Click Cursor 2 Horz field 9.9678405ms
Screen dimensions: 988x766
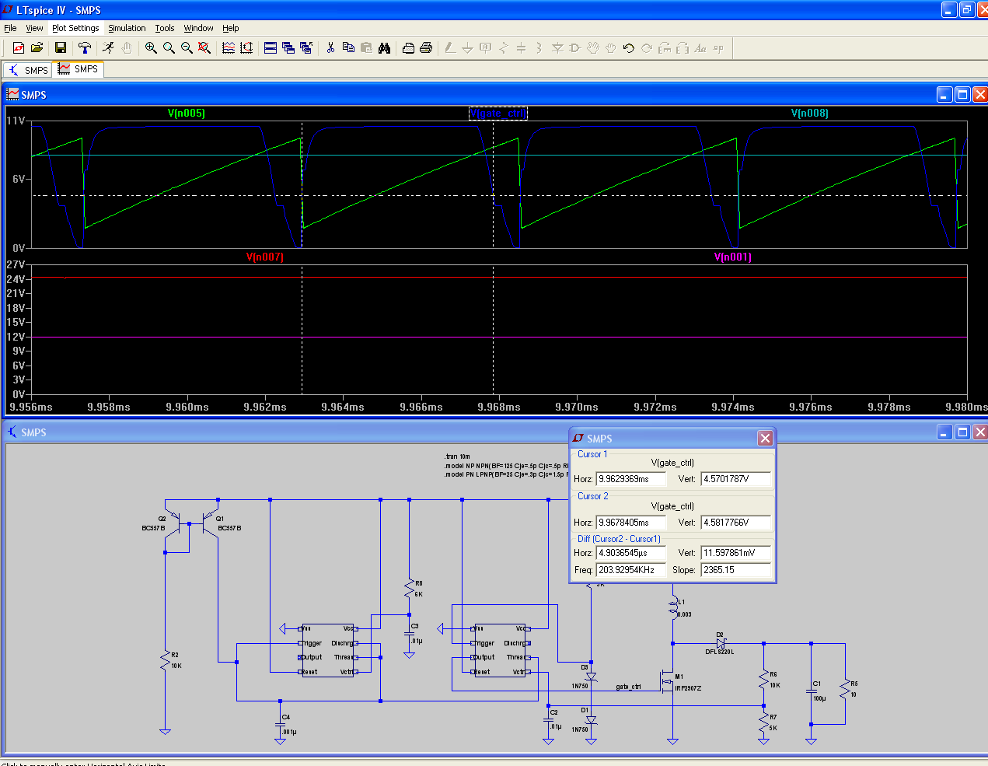631,523
